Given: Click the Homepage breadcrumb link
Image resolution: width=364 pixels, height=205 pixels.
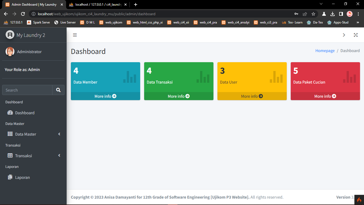Looking at the screenshot, I should tap(325, 50).
